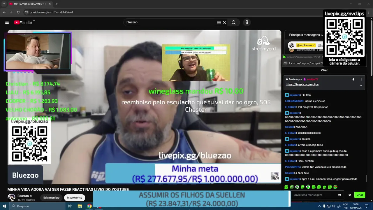Screen dimensions: 373x210
Task: Open the on-screen keyboard icon in search box
Action: (219, 22)
